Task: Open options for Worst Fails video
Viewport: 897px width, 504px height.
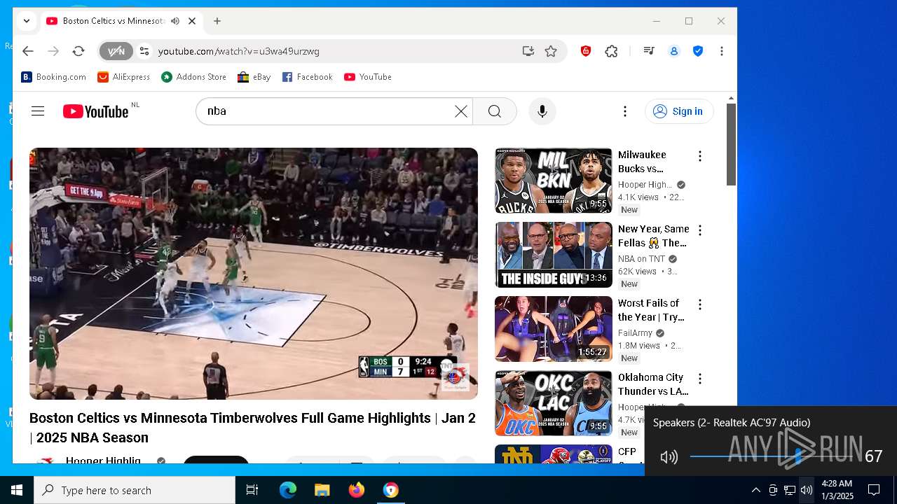Action: click(x=699, y=304)
